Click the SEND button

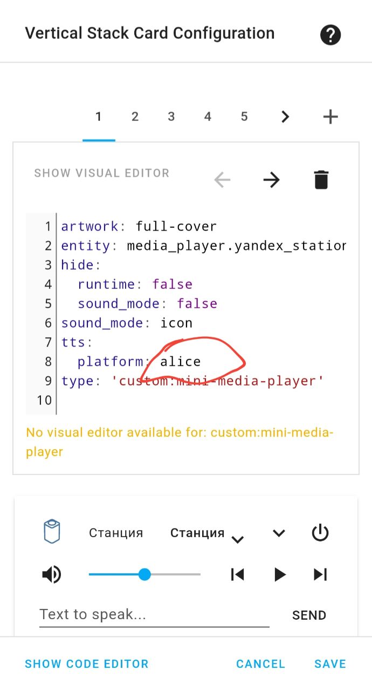click(309, 615)
